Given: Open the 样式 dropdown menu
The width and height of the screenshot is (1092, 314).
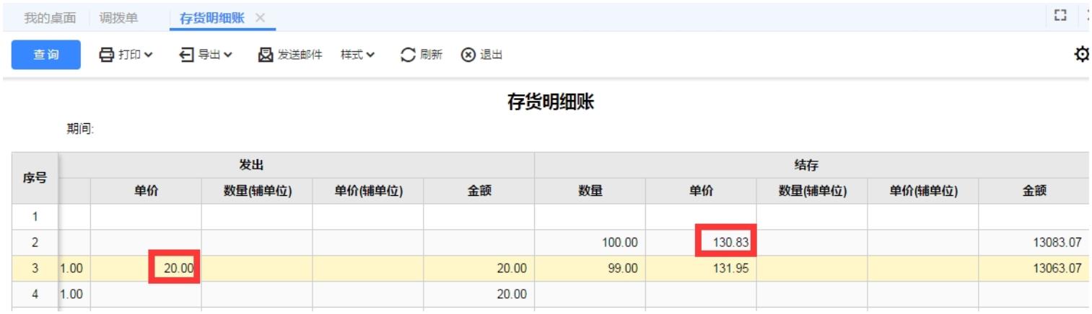Looking at the screenshot, I should (x=358, y=55).
